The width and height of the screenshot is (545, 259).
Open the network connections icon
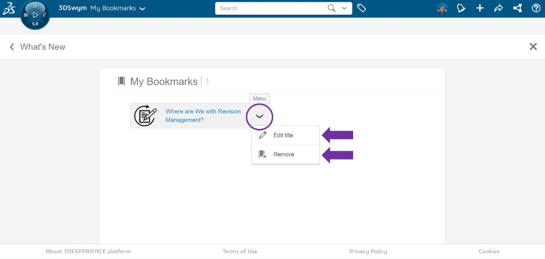[517, 9]
